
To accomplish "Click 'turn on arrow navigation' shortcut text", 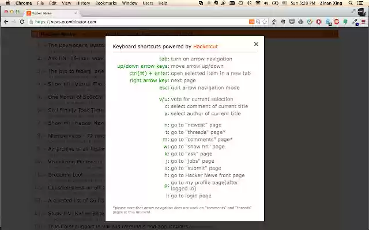I will [x=201, y=59].
